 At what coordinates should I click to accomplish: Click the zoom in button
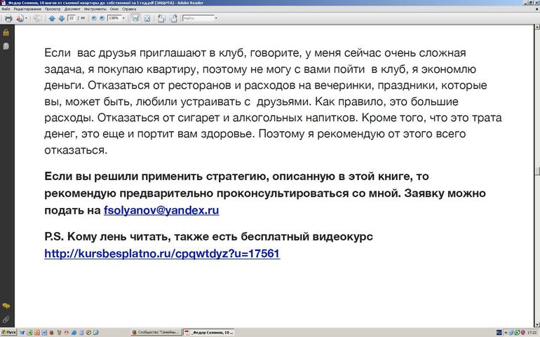[x=102, y=18]
